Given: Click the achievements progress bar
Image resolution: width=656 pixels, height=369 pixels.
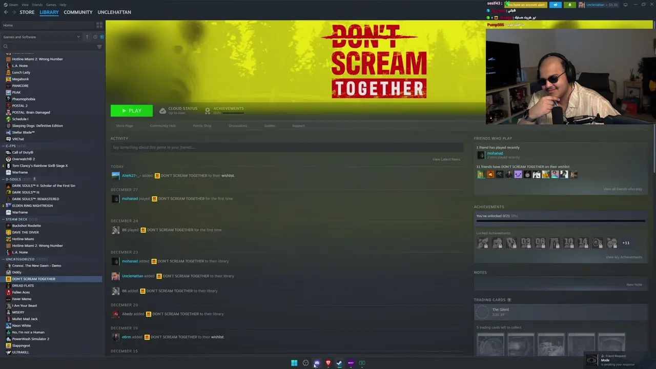Looking at the screenshot, I should [x=560, y=221].
